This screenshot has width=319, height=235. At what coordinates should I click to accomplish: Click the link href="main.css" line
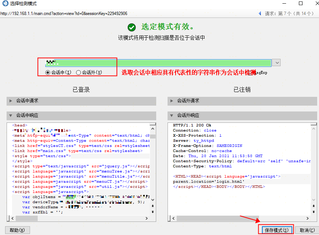coord(77,151)
